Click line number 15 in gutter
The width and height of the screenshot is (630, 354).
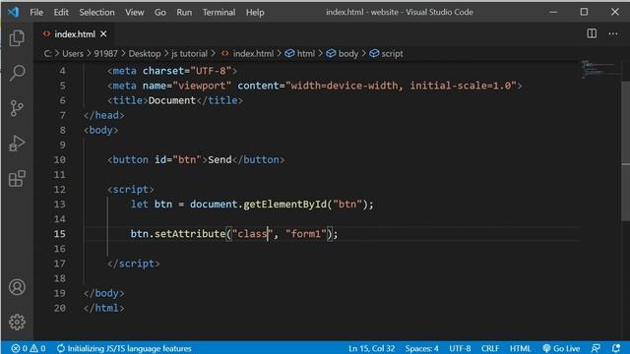(59, 234)
